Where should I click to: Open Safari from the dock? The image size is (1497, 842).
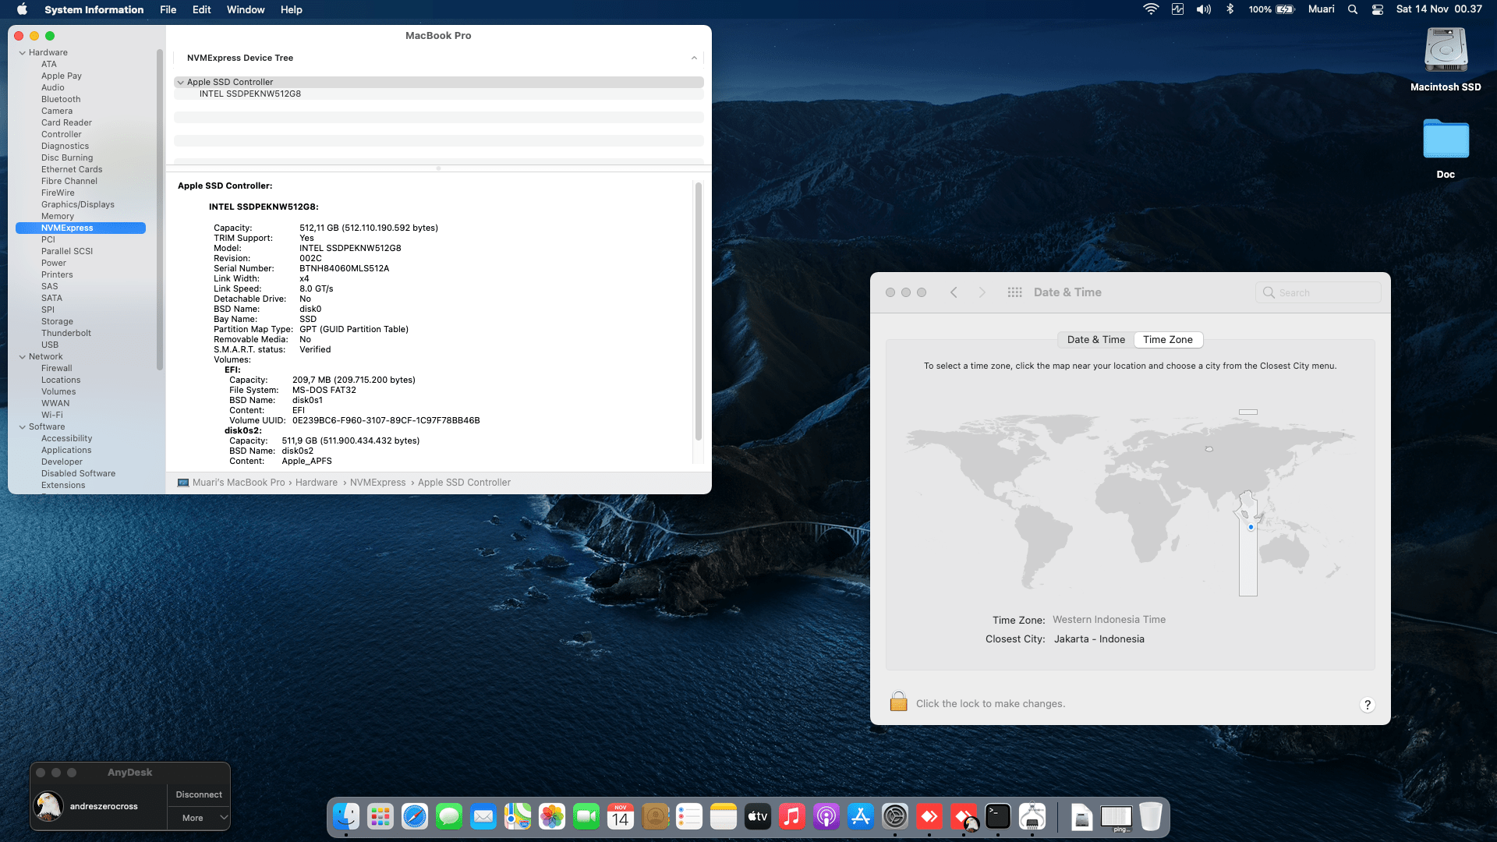tap(415, 816)
